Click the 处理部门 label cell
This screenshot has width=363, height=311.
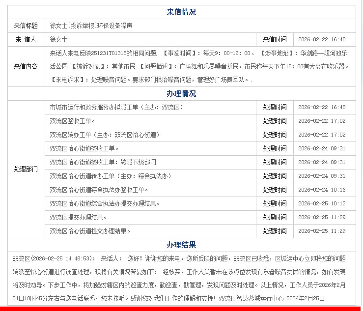[x=26, y=169]
